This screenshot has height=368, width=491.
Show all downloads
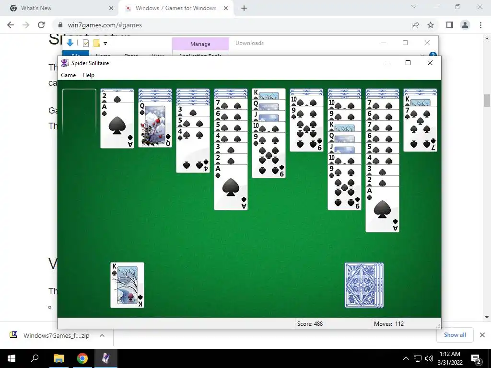pos(455,335)
